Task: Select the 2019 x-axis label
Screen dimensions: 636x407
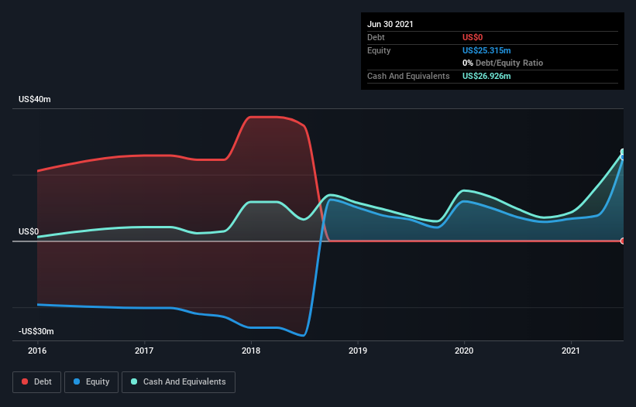Action: 358,351
